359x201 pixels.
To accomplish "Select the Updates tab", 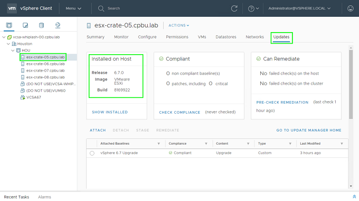I will coord(281,37).
